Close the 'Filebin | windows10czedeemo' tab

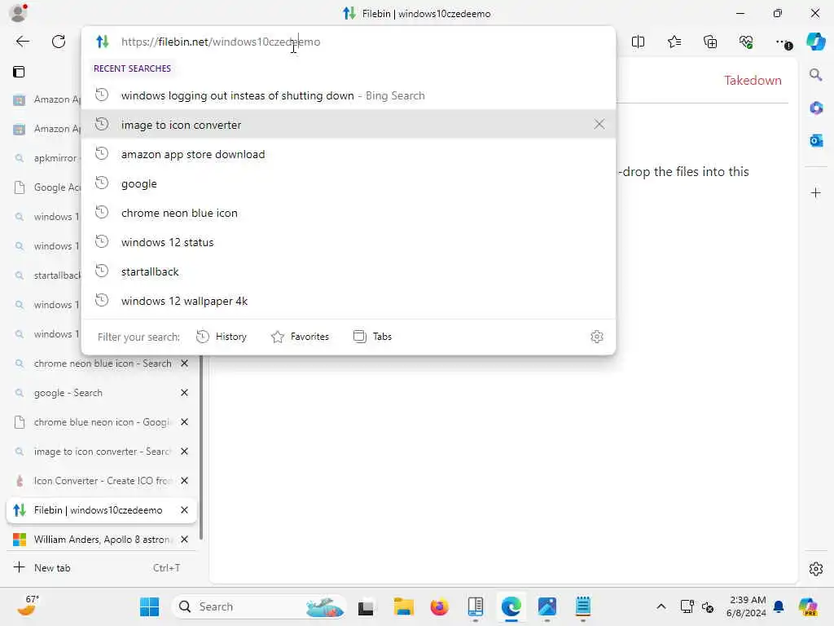pos(185,510)
